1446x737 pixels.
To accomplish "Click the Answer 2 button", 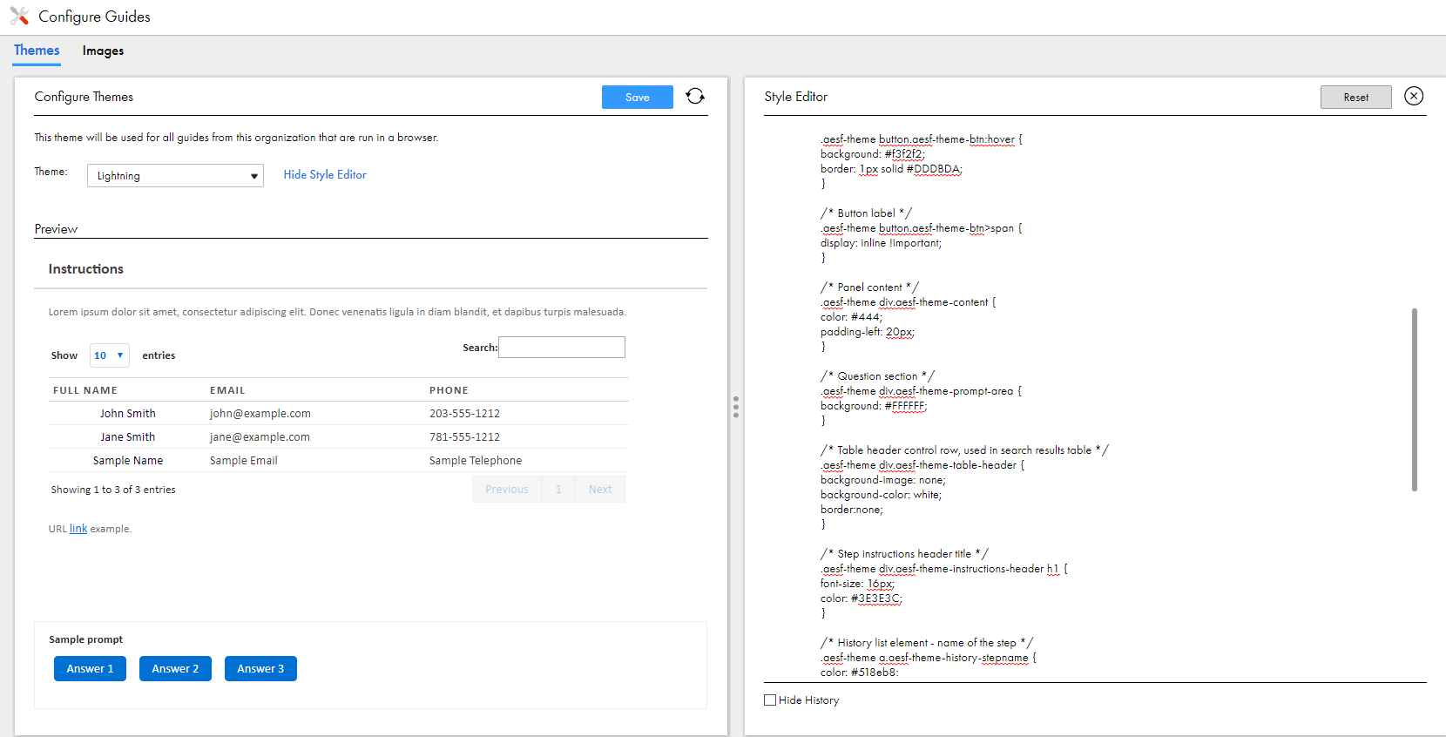I will pyautogui.click(x=175, y=668).
